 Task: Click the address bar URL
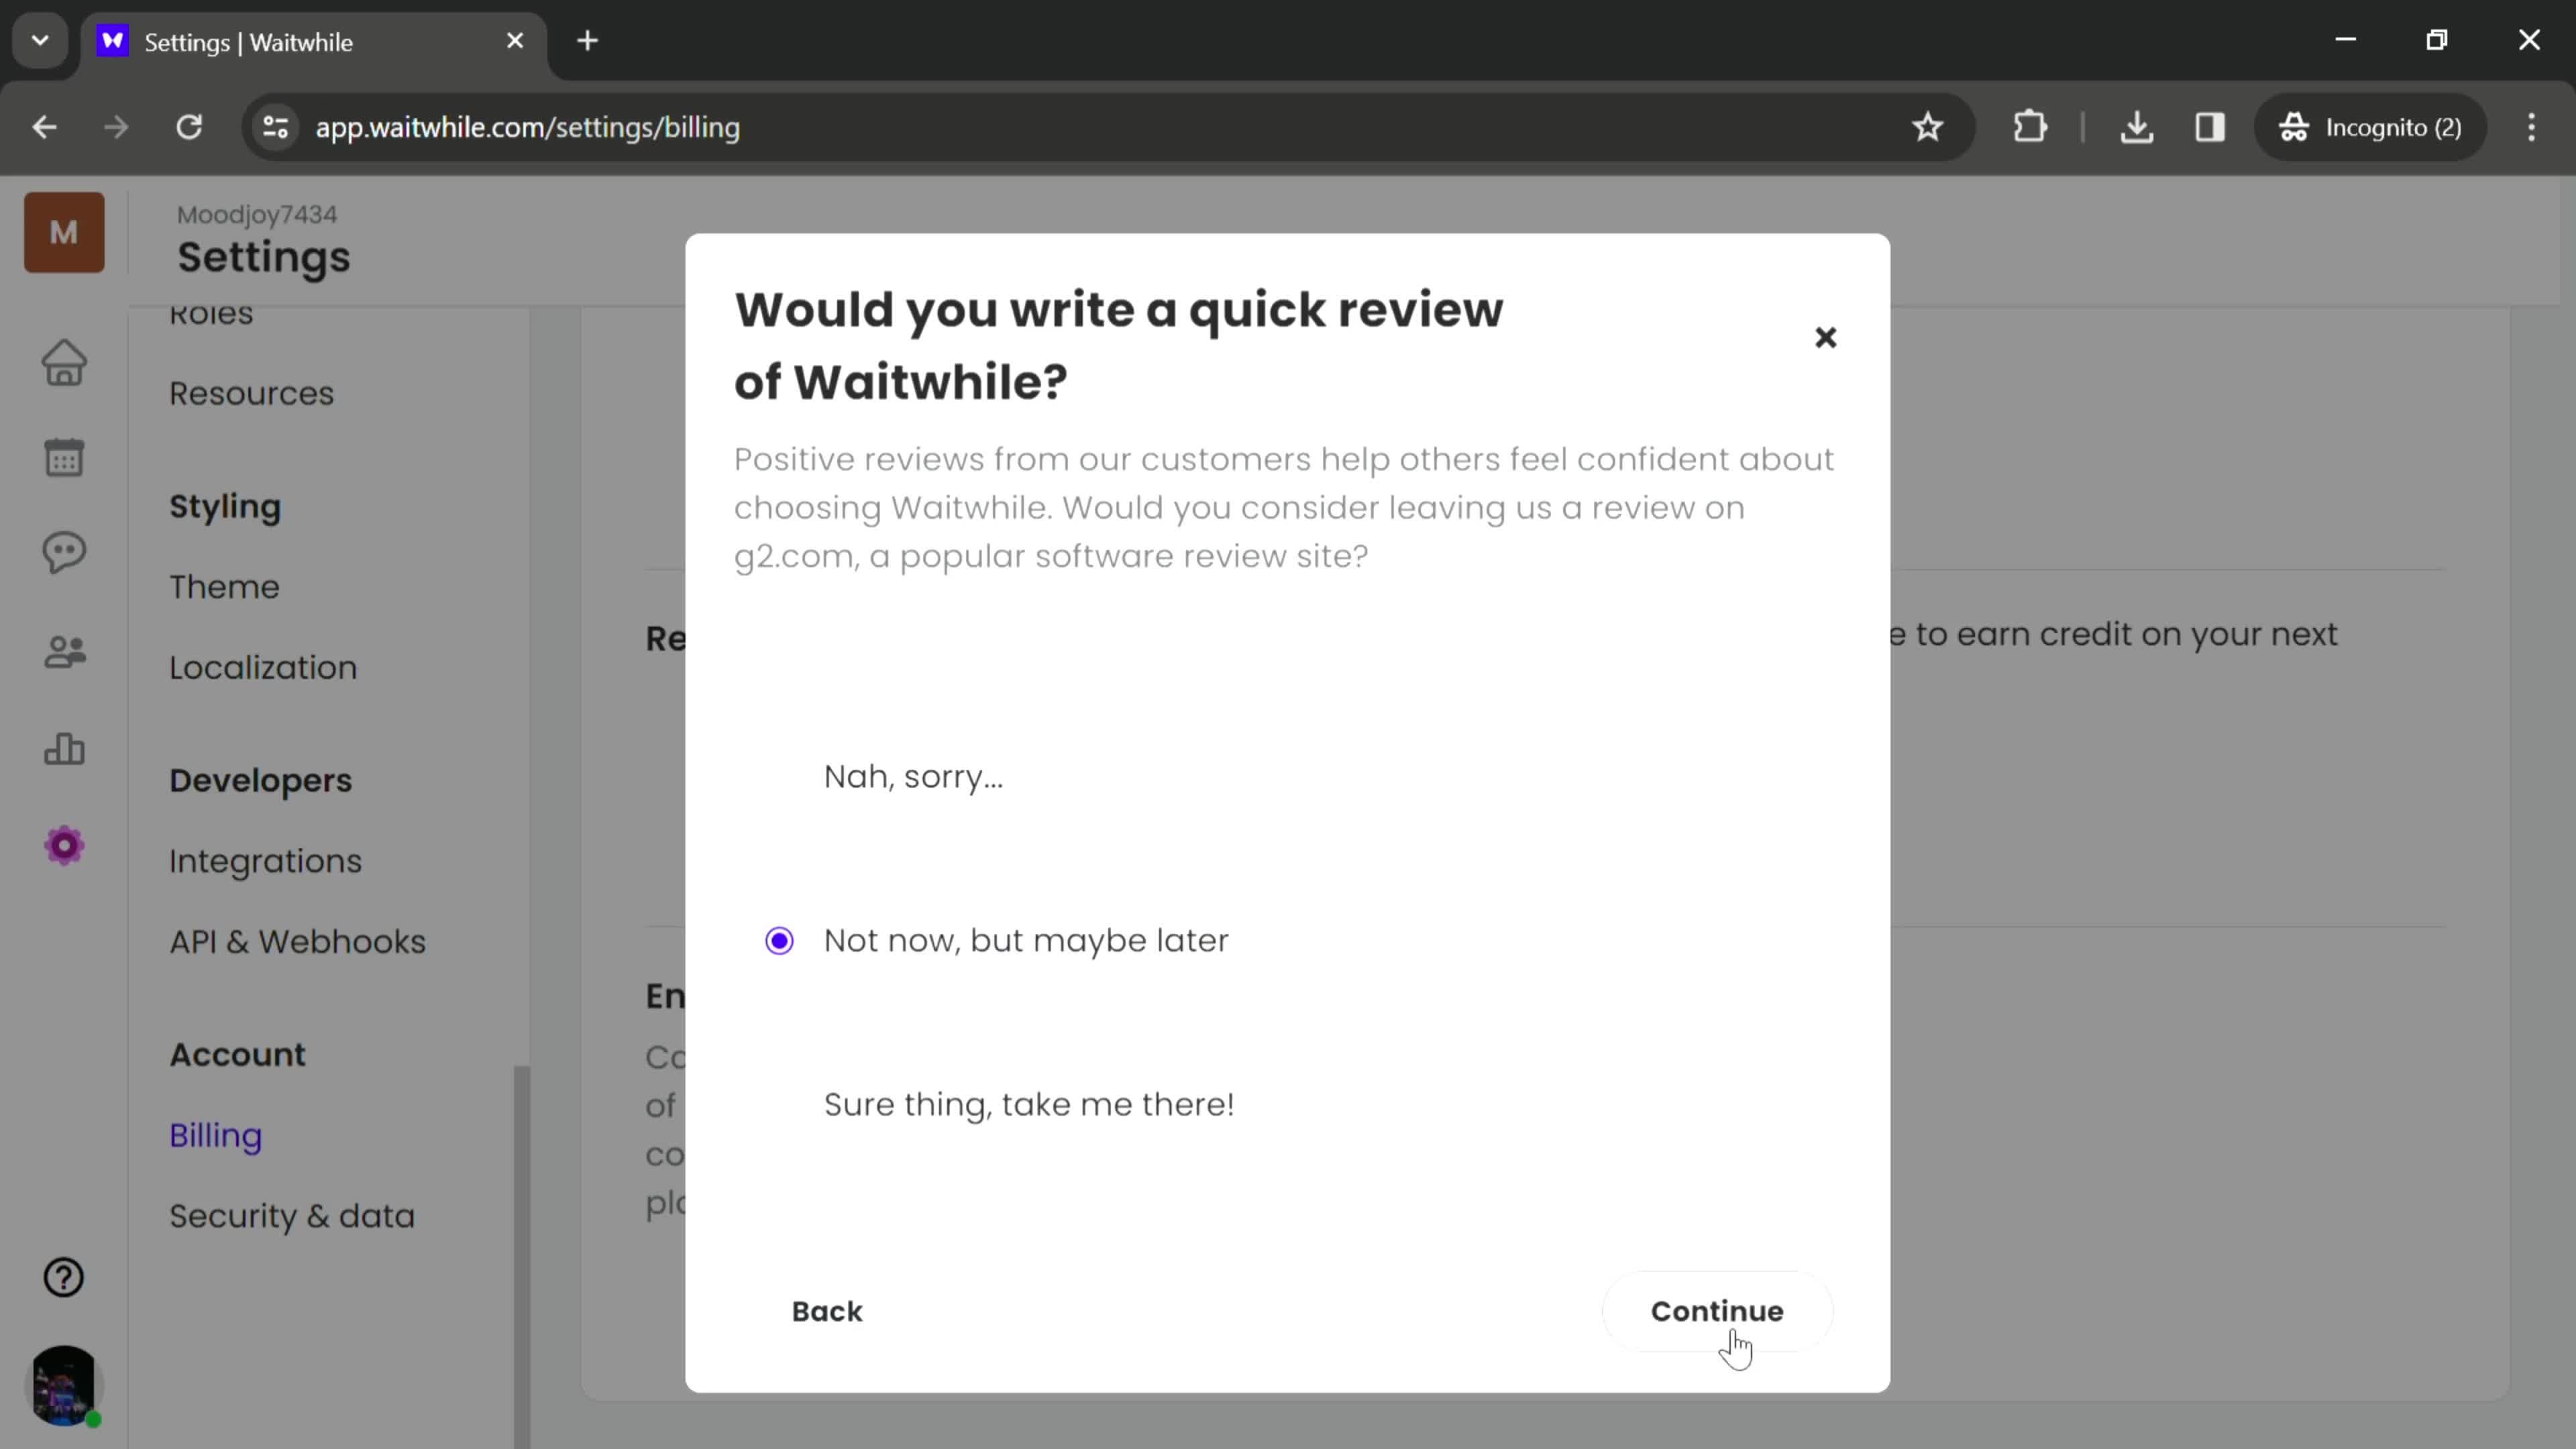click(x=527, y=127)
